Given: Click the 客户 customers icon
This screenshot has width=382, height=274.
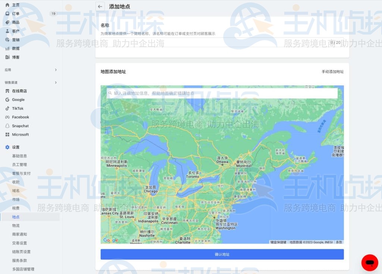Looking at the screenshot, I should coord(8,31).
